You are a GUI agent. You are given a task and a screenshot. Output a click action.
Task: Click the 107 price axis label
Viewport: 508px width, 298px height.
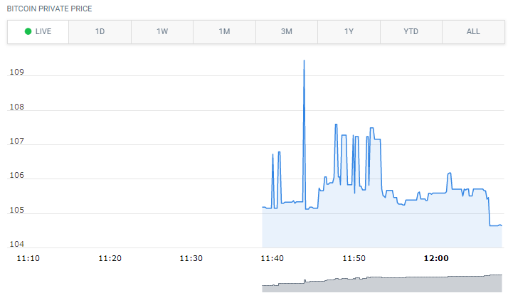point(17,141)
